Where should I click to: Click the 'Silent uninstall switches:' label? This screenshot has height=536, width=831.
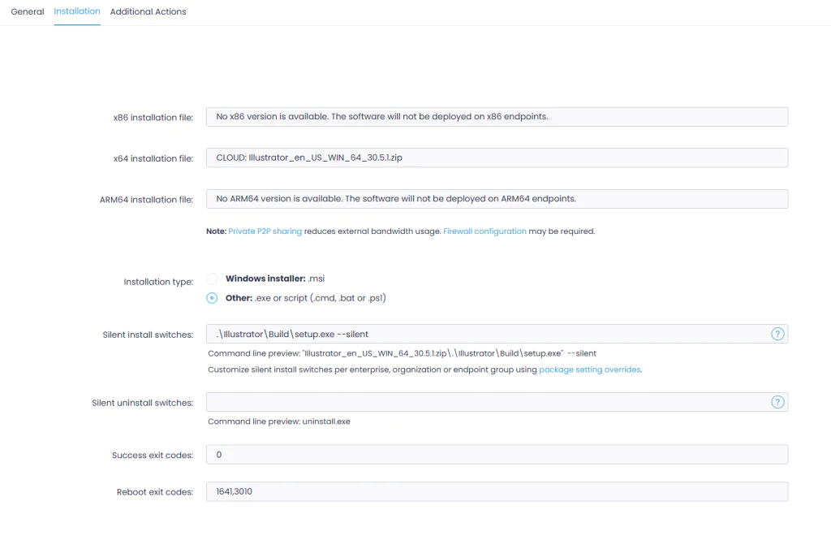(143, 403)
